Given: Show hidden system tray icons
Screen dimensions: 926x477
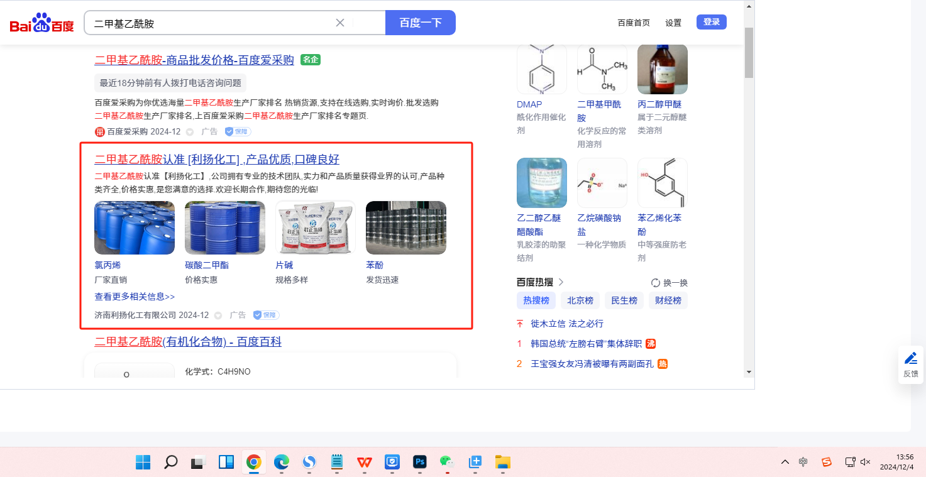Looking at the screenshot, I should pyautogui.click(x=785, y=462).
